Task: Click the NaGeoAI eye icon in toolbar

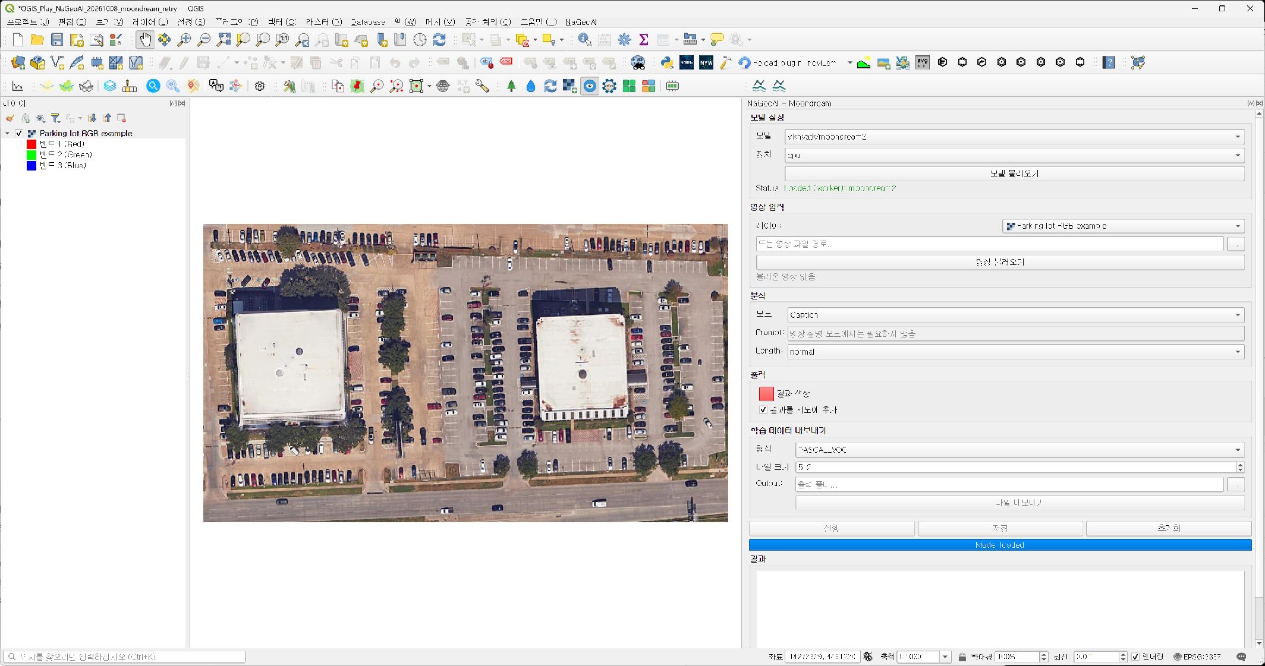Action: 589,86
